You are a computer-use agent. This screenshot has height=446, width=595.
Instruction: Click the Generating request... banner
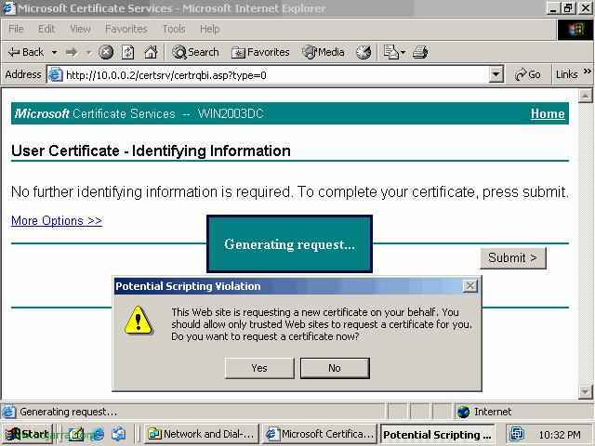[x=289, y=243]
